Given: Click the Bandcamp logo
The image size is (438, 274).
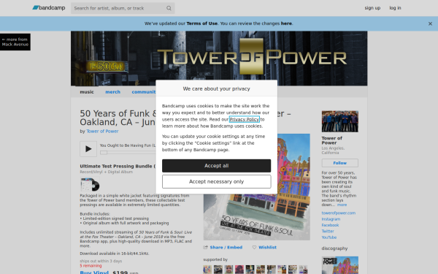Looking at the screenshot, I should click(x=49, y=8).
